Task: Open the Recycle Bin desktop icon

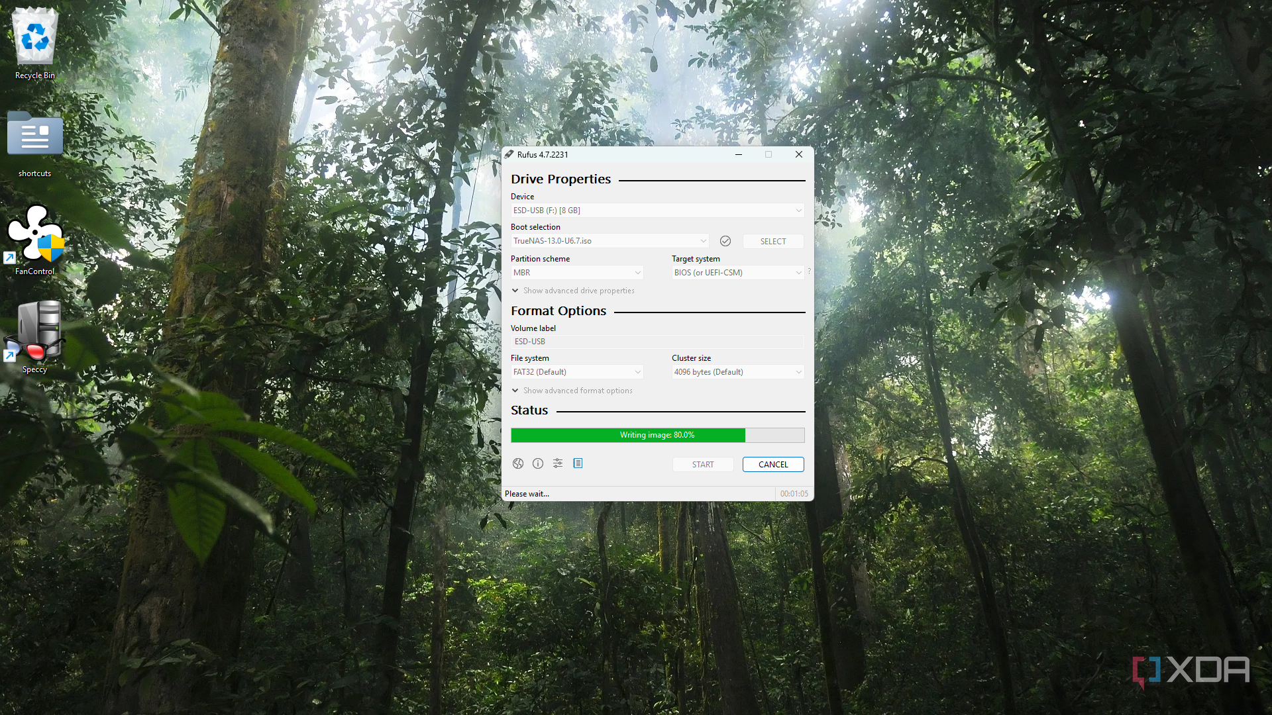Action: (35, 44)
